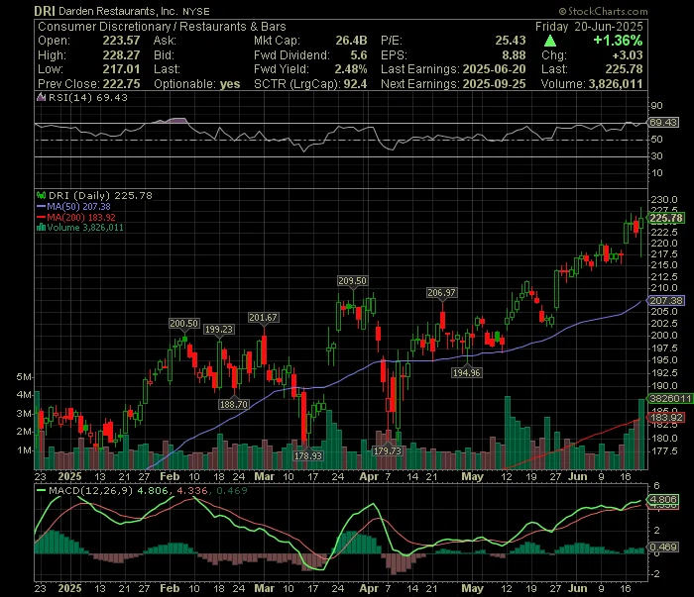The height and width of the screenshot is (597, 694).
Task: Click the header Volume value 3,826,011
Action: coord(616,84)
